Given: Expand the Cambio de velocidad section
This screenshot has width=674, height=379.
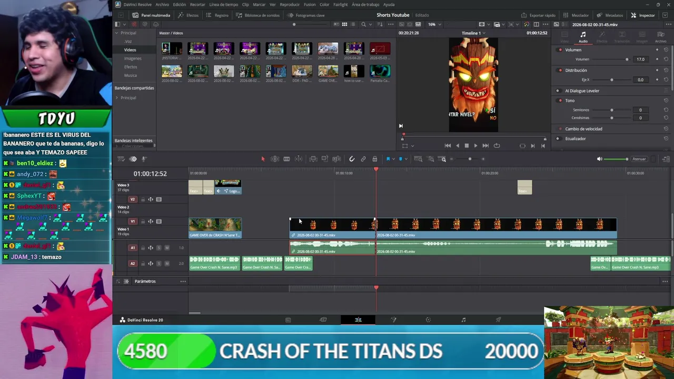Looking at the screenshot, I should tap(583, 129).
